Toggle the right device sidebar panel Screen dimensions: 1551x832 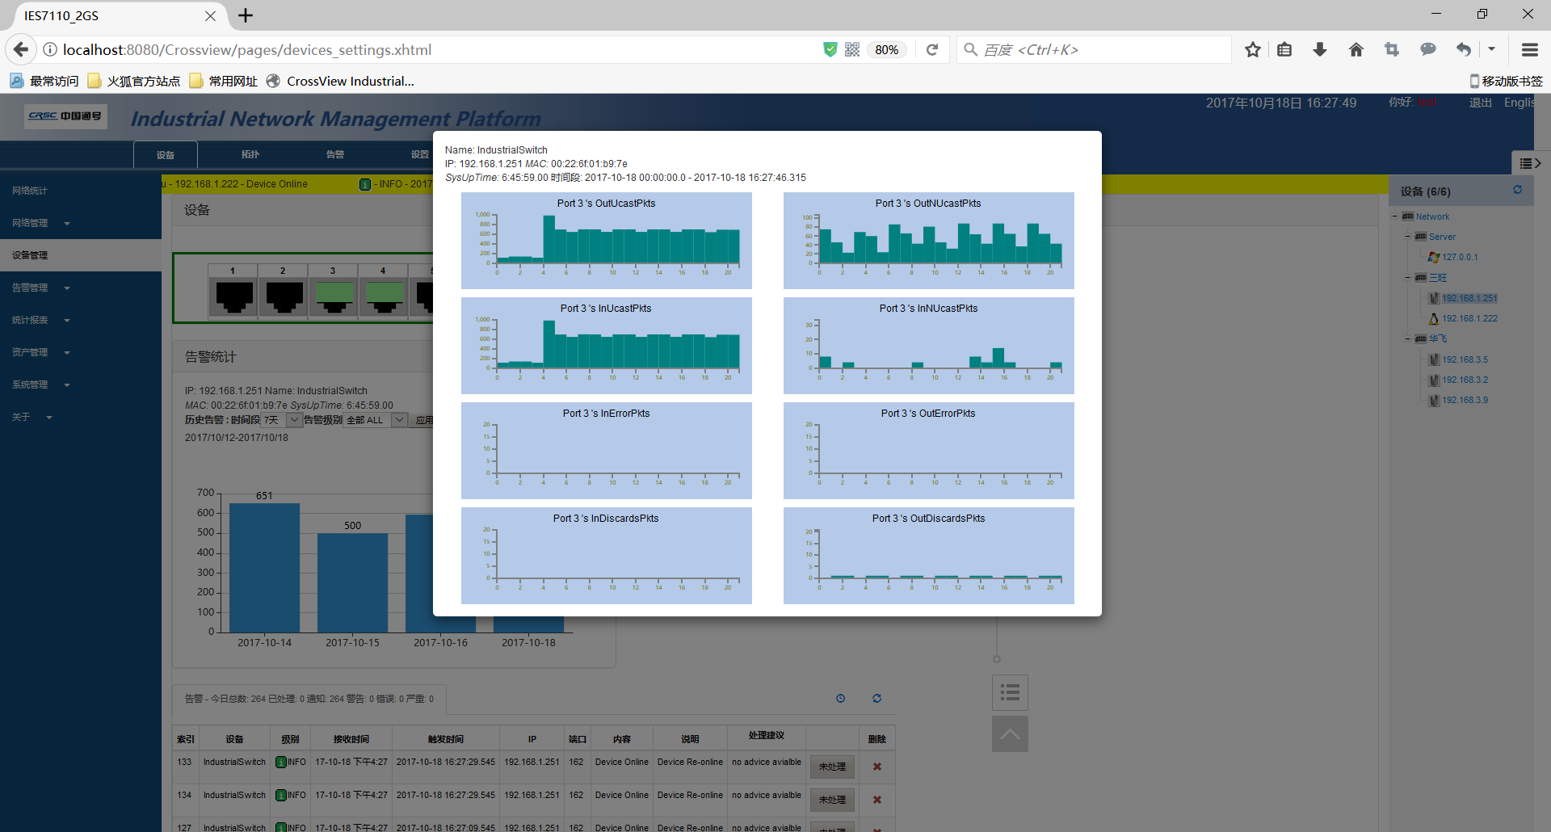pos(1529,163)
